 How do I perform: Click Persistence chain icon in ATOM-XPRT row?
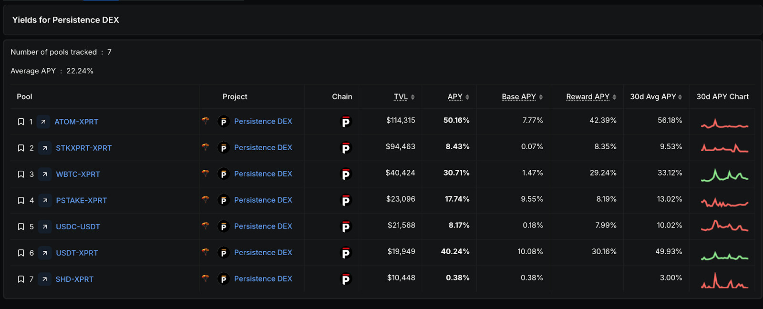[x=346, y=122]
